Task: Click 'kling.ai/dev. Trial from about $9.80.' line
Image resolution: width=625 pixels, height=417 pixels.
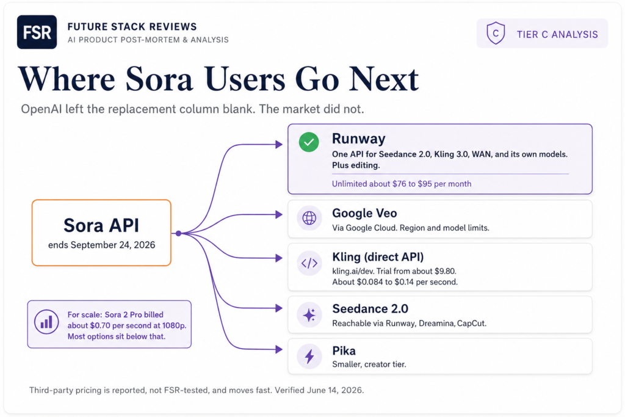Action: (394, 271)
